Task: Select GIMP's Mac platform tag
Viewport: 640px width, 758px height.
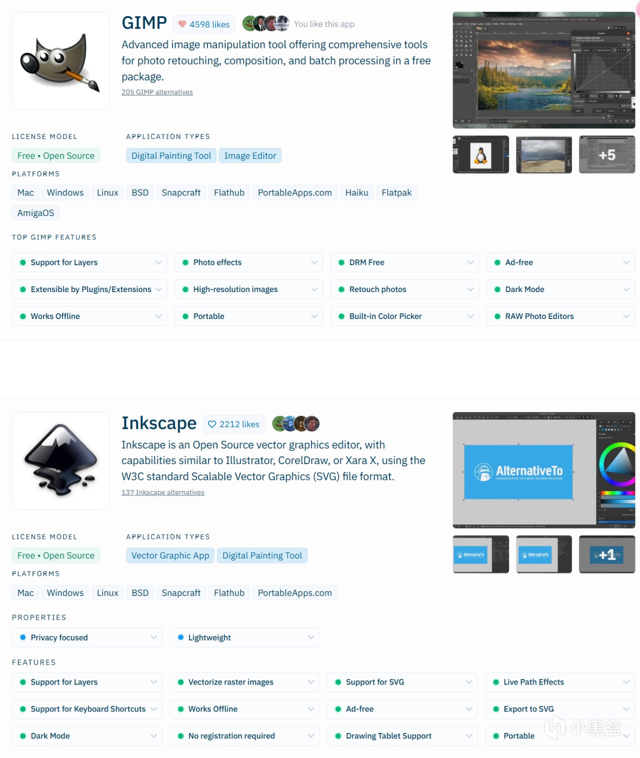Action: (25, 192)
